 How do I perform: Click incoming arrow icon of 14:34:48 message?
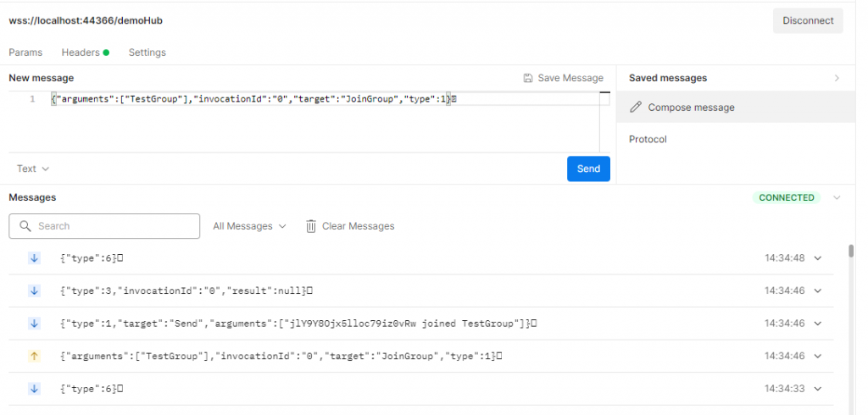click(34, 257)
